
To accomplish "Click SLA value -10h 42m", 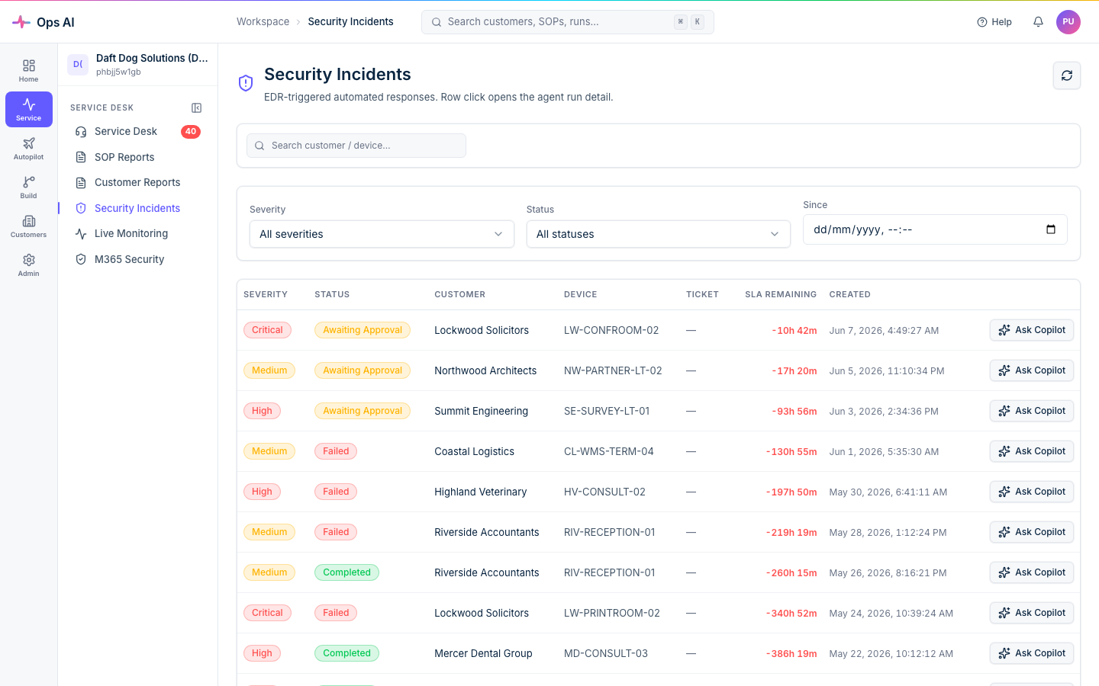I will point(794,330).
